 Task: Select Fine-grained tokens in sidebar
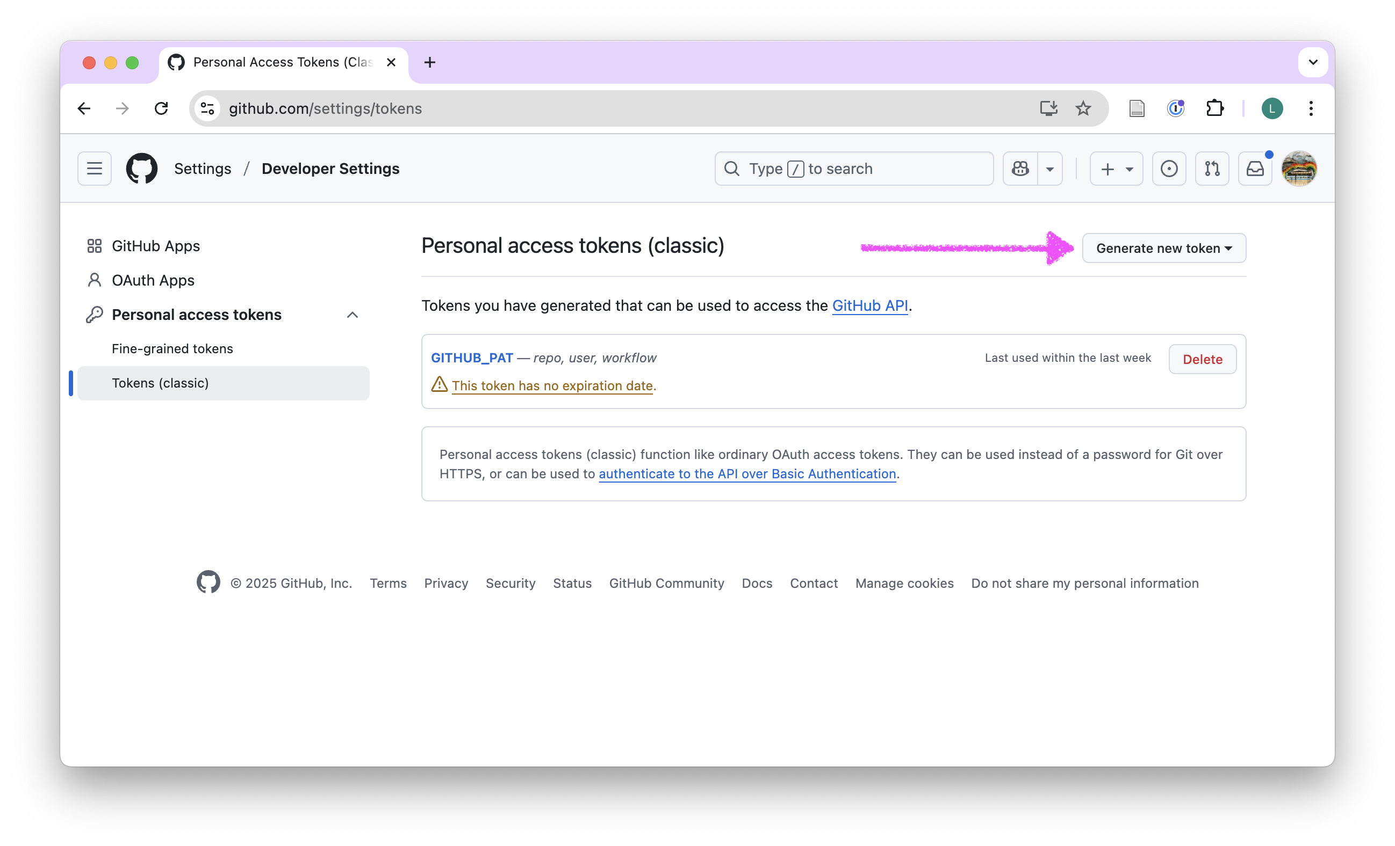(x=172, y=349)
